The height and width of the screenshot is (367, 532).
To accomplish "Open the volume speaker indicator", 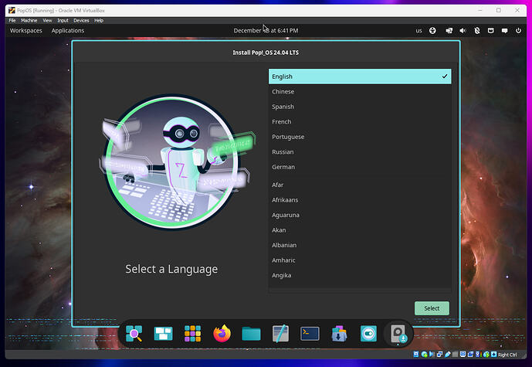I will [x=463, y=31].
